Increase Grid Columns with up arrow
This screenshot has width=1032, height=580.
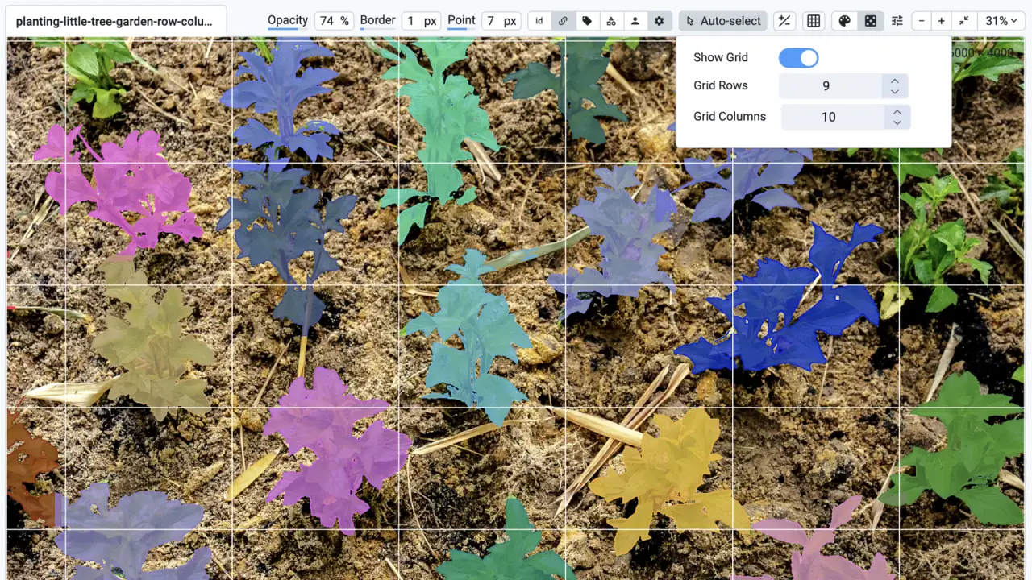point(897,111)
